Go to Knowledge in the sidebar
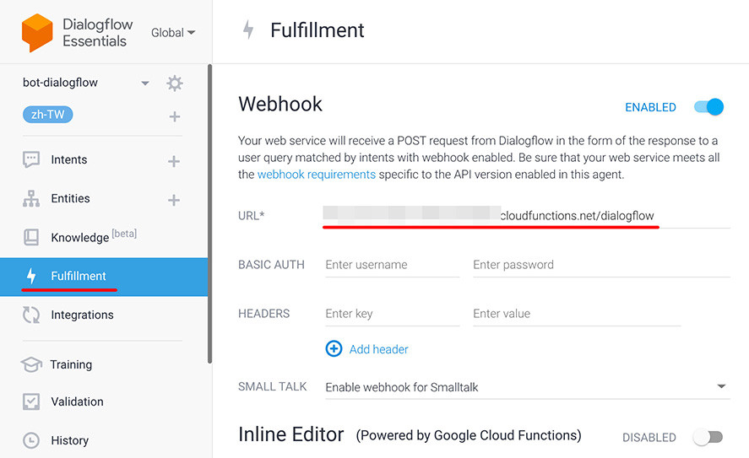Screen dimensions: 749x458 pyautogui.click(x=79, y=237)
